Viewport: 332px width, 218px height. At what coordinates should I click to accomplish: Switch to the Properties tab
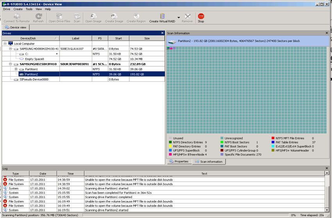point(179,161)
